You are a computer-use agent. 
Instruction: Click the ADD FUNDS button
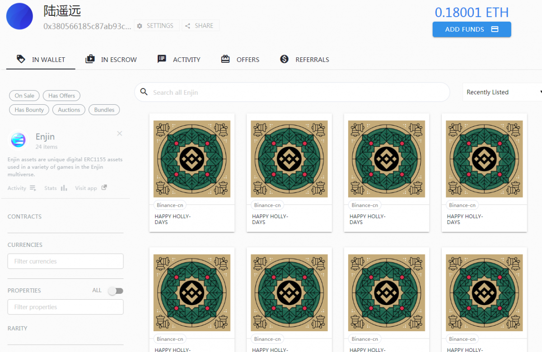click(472, 29)
